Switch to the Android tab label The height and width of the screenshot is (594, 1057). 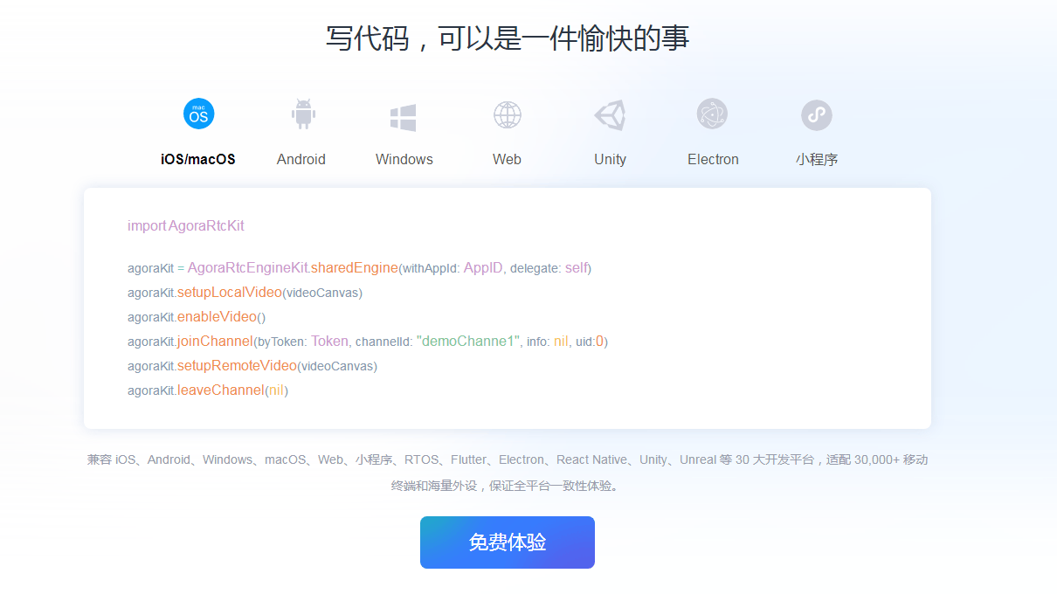point(301,159)
